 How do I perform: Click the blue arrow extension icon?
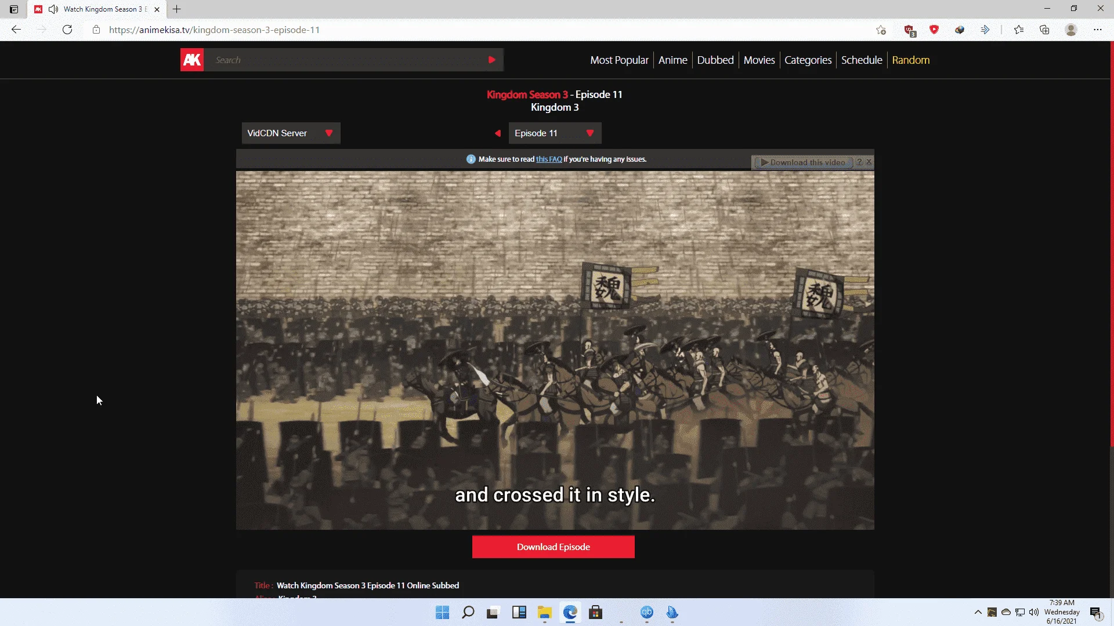click(985, 30)
